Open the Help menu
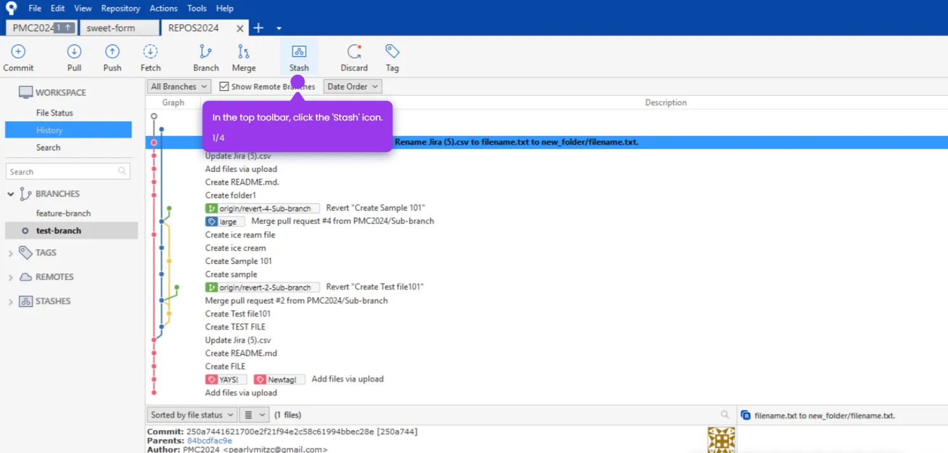 click(224, 8)
